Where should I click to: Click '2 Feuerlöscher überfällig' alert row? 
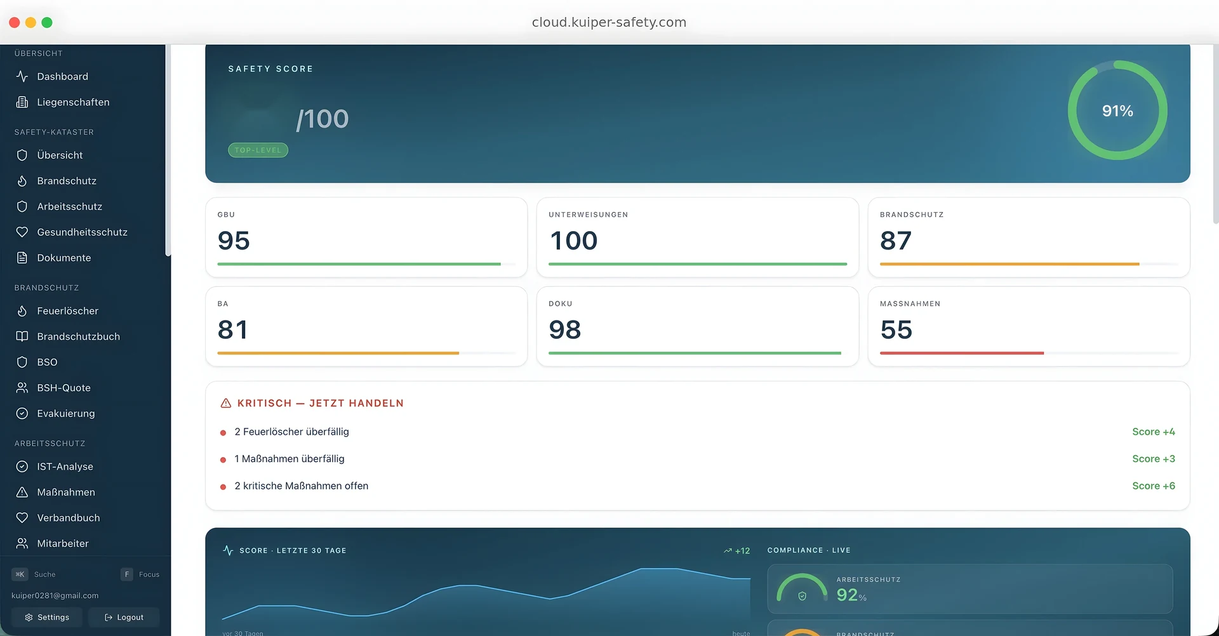(697, 432)
